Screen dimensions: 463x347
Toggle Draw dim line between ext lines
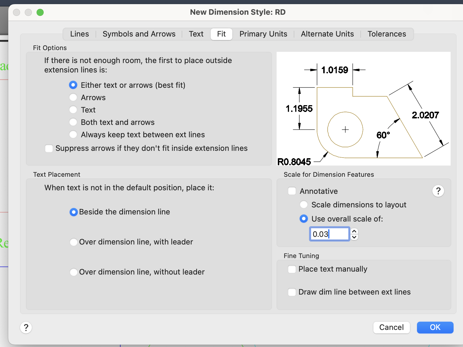click(292, 292)
